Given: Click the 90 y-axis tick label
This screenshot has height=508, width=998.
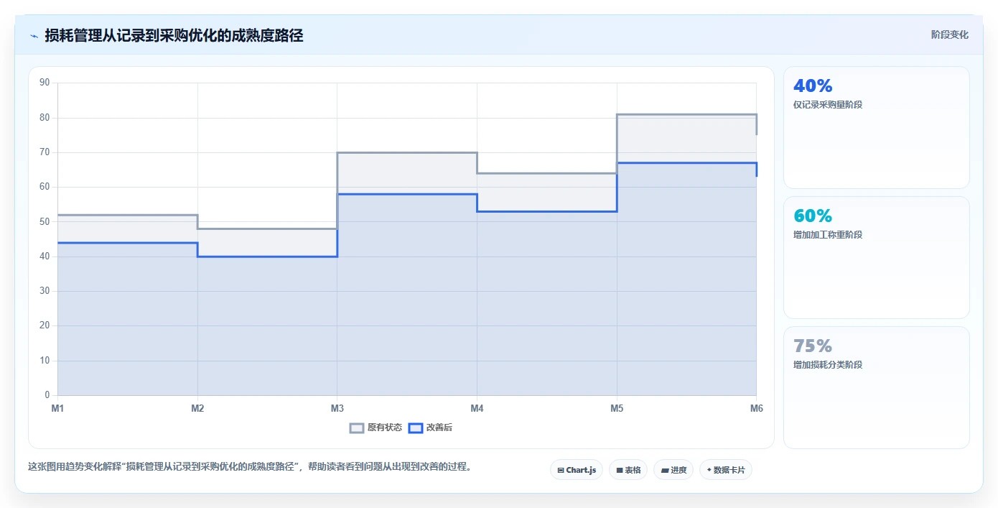Looking at the screenshot, I should pyautogui.click(x=45, y=83).
